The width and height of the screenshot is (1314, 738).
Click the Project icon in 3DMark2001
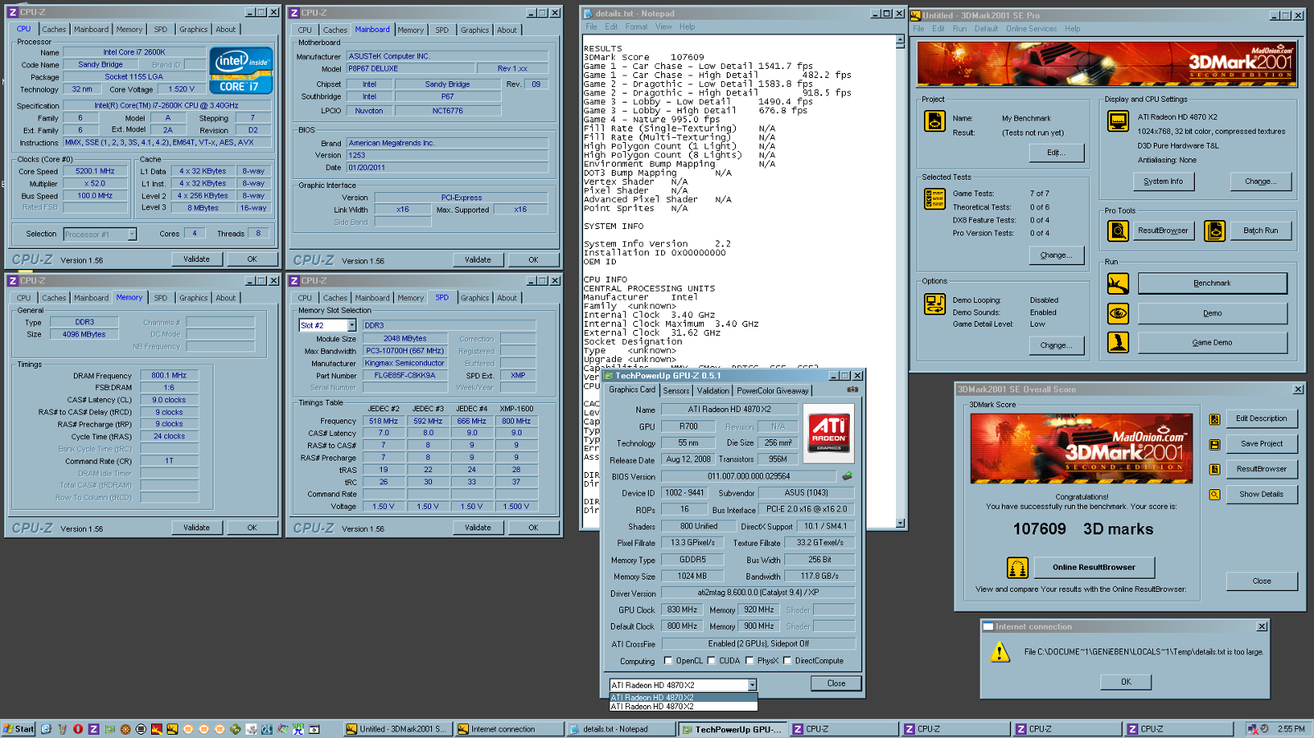pyautogui.click(x=935, y=121)
